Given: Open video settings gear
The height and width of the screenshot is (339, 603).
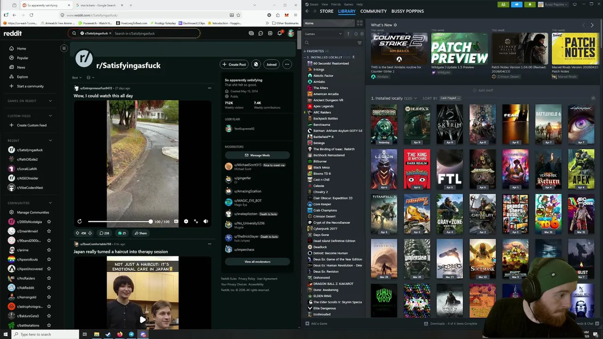Looking at the screenshot, I should point(186,221).
